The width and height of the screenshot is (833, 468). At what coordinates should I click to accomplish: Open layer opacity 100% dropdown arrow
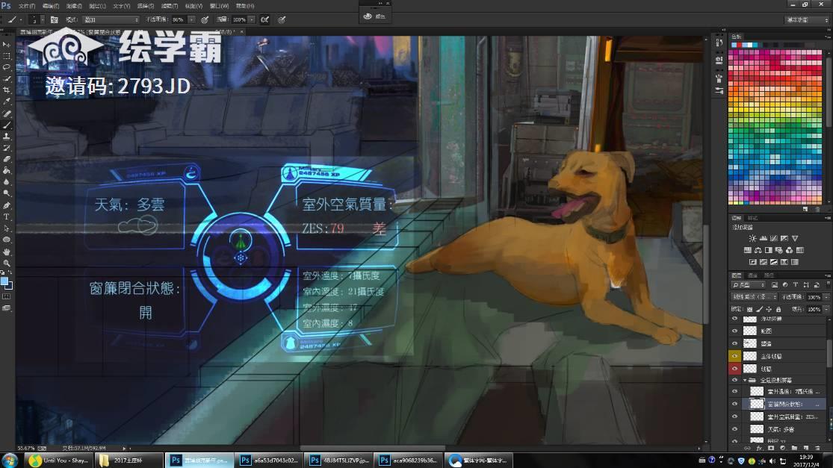click(825, 296)
